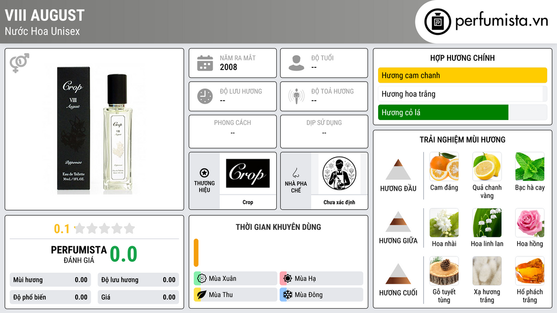The width and height of the screenshot is (557, 313).
Task: Click the star rating row
Action: tap(94, 229)
